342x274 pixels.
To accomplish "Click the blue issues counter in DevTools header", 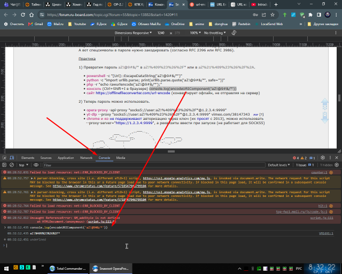I will (x=312, y=158).
